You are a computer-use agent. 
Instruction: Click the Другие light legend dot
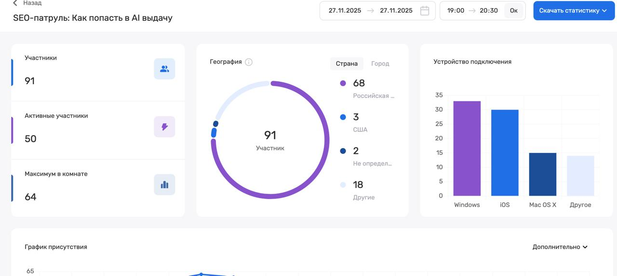[343, 185]
